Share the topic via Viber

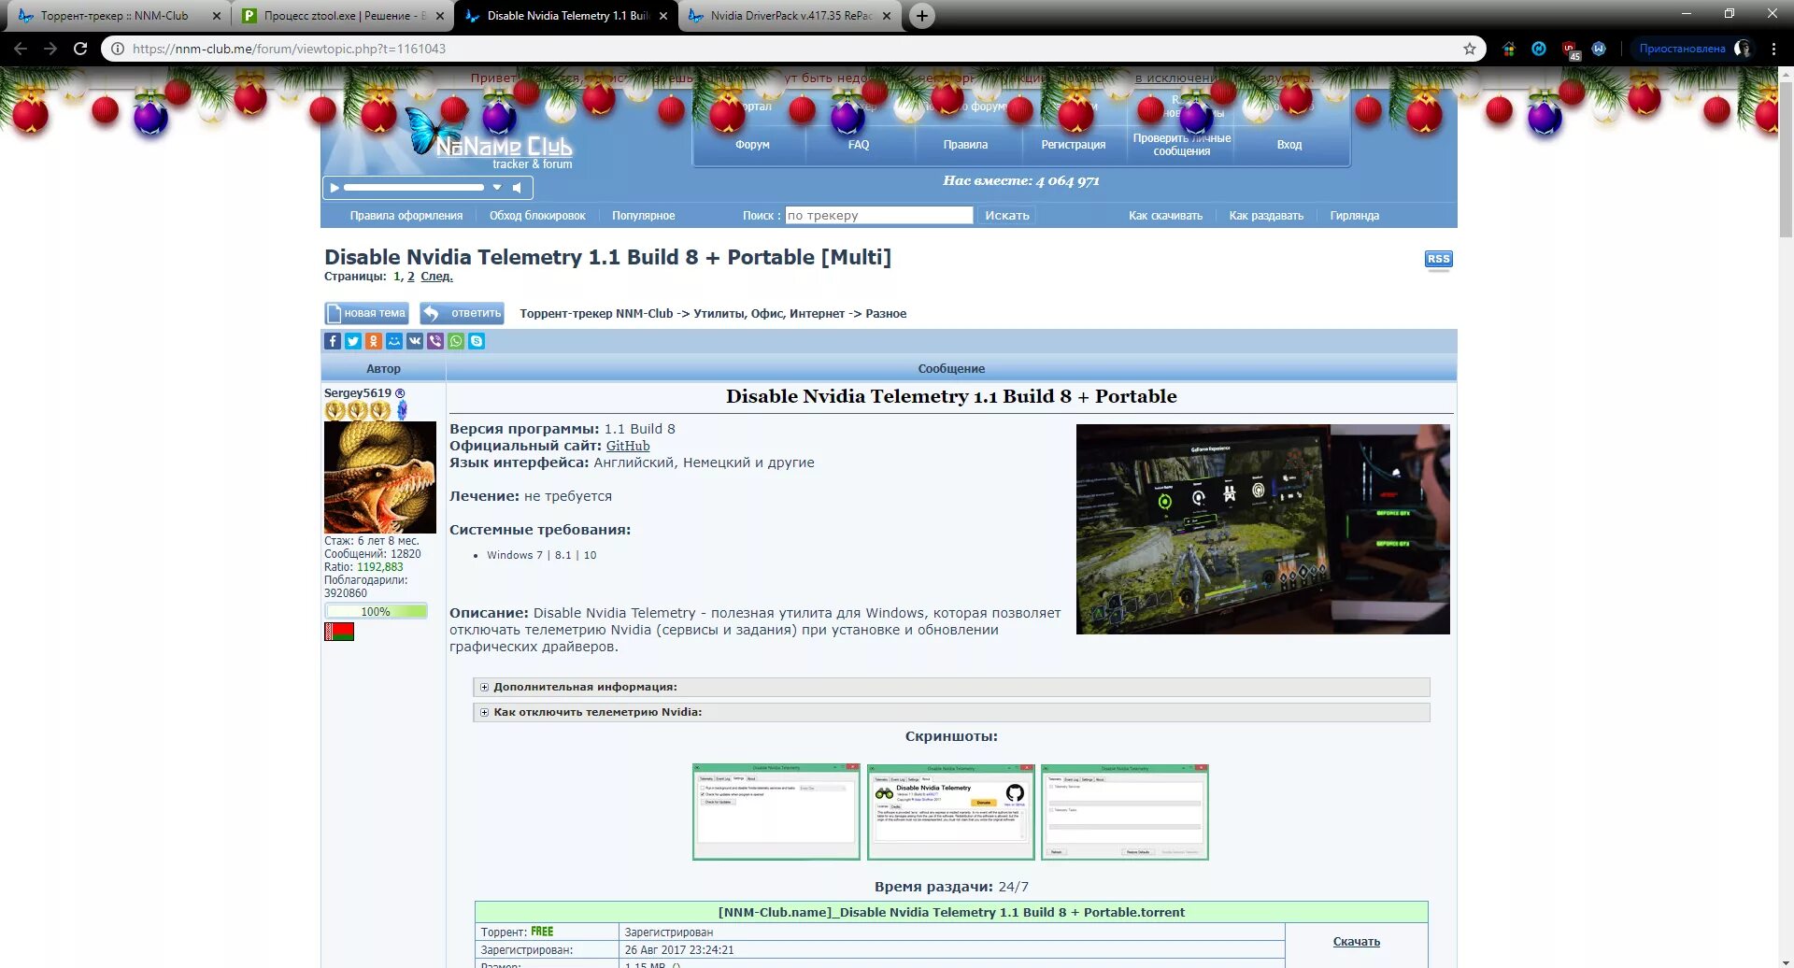click(435, 341)
